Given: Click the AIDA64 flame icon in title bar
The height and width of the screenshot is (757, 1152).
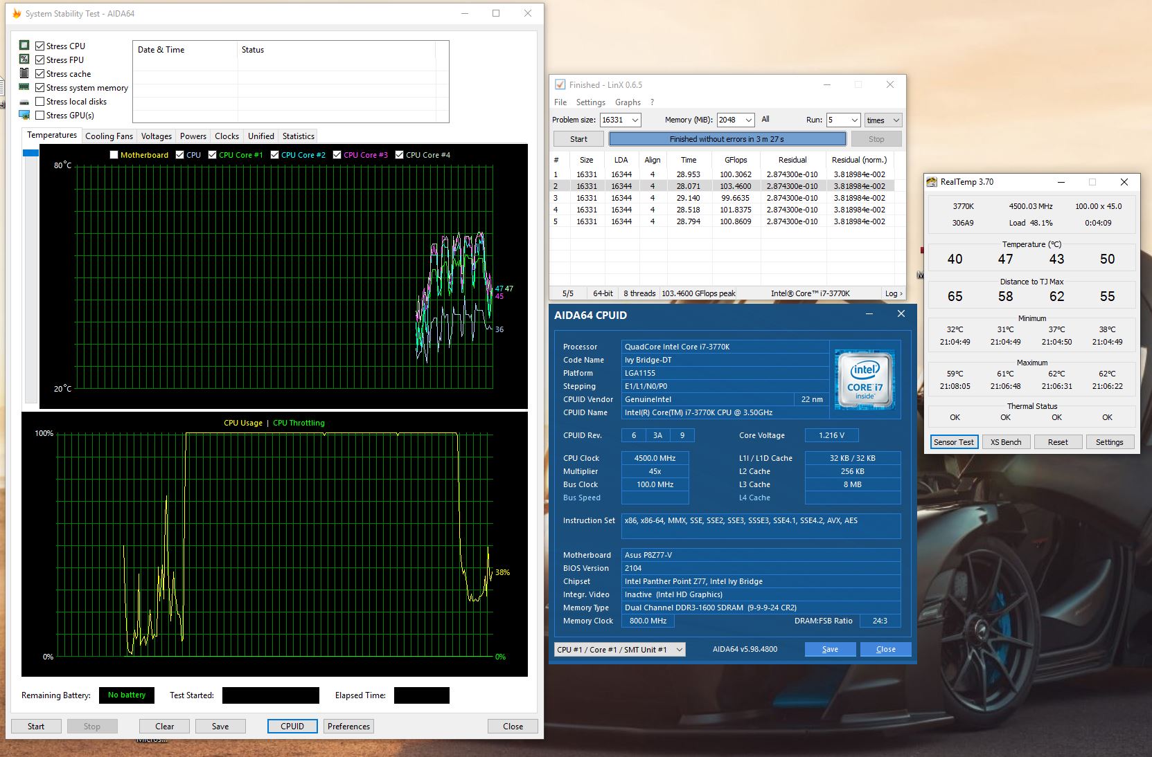Looking at the screenshot, I should click(16, 13).
